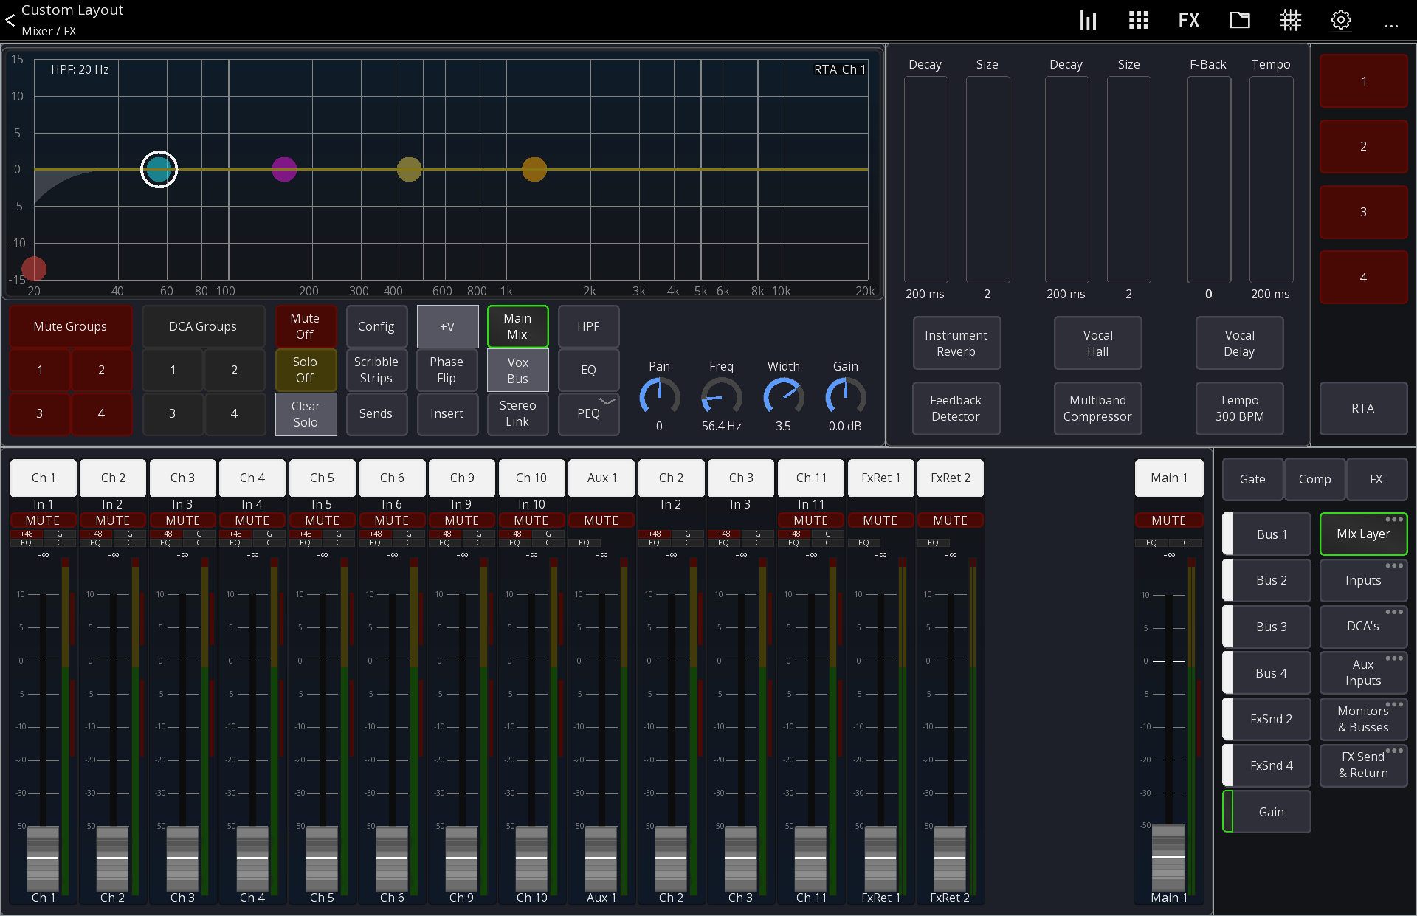Mute the Main 1 strip
The width and height of the screenshot is (1417, 916).
[1169, 520]
